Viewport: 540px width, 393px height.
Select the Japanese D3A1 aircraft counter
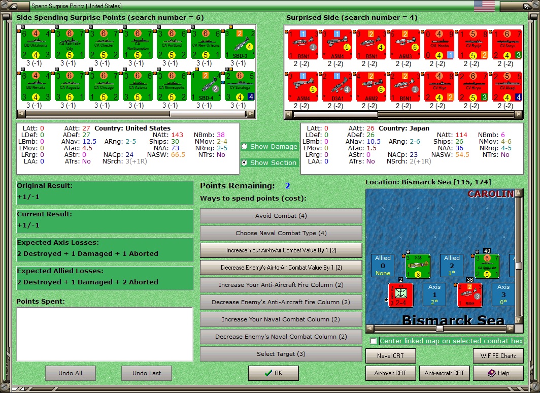click(337, 87)
